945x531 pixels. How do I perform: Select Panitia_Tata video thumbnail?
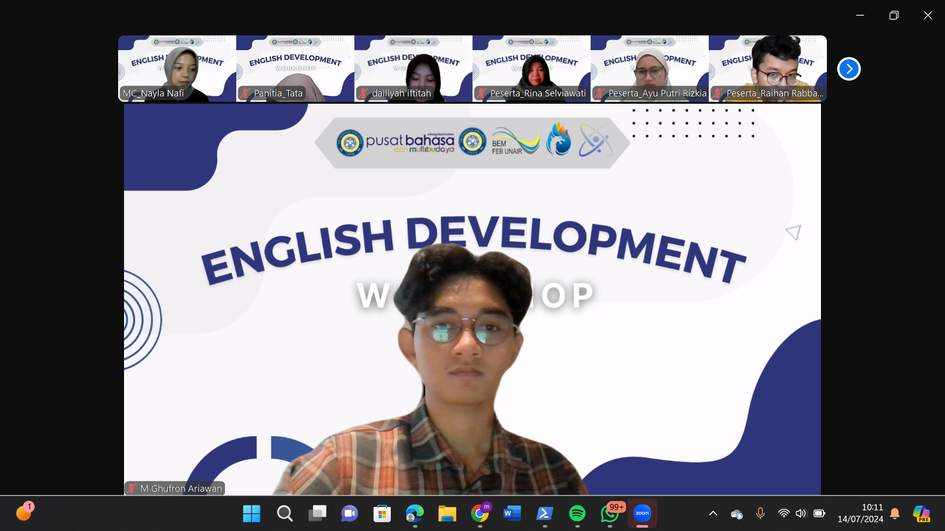click(295, 69)
